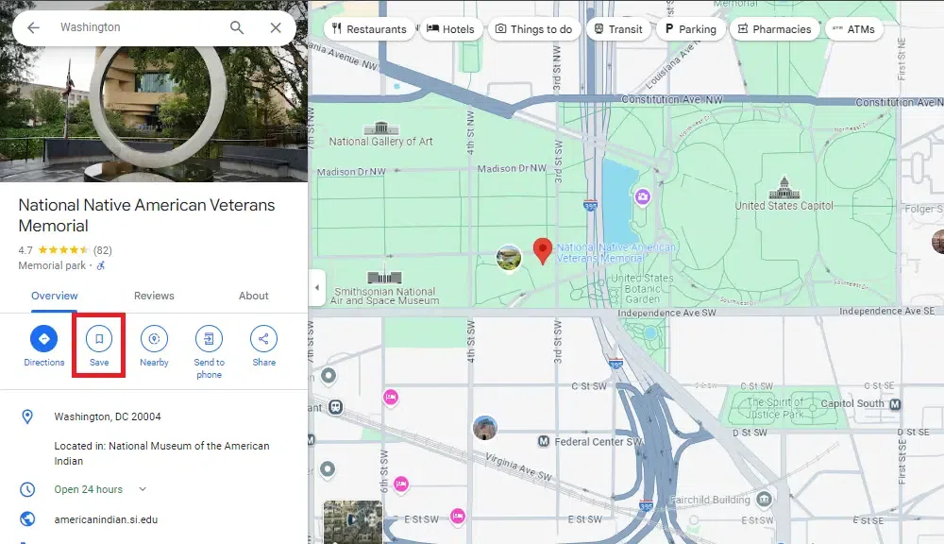Image resolution: width=944 pixels, height=544 pixels.
Task: Show Transit options on map
Action: coord(618,29)
